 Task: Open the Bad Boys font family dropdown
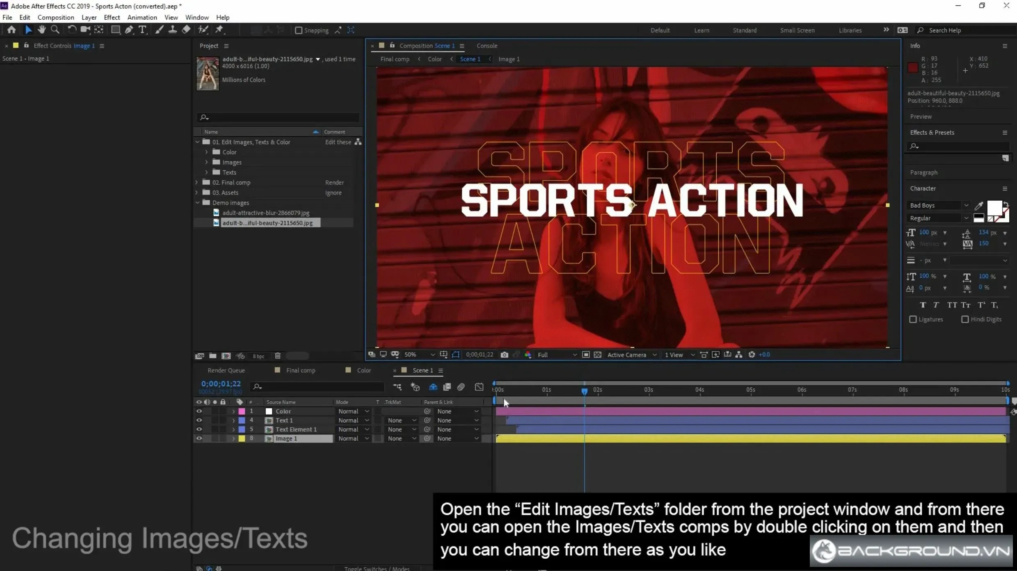point(939,206)
